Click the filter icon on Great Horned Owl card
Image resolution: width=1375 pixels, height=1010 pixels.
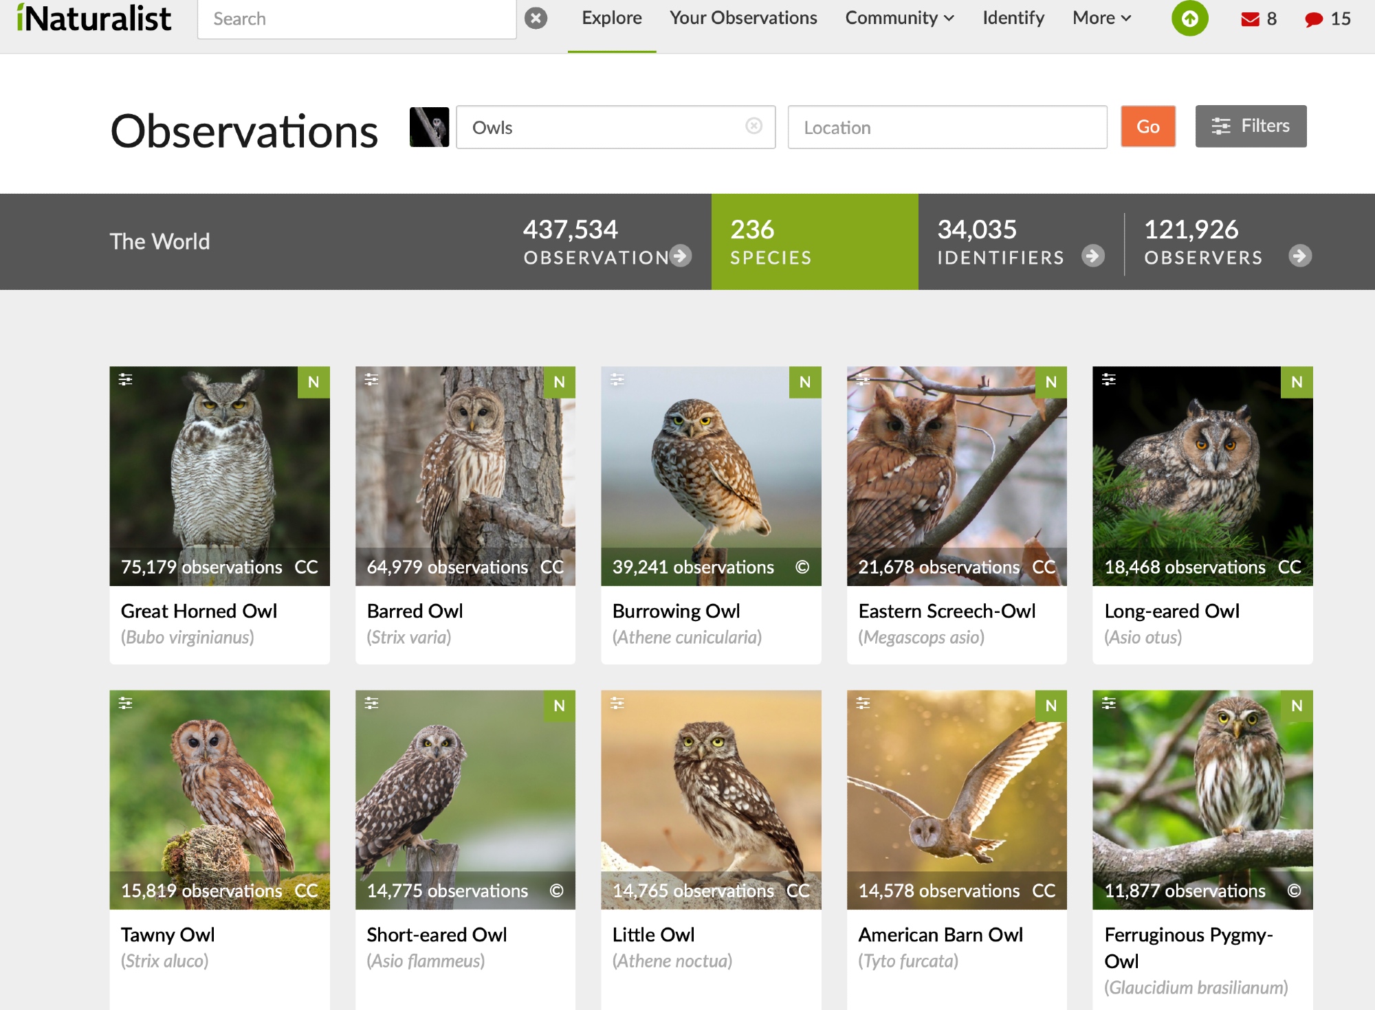(x=125, y=379)
